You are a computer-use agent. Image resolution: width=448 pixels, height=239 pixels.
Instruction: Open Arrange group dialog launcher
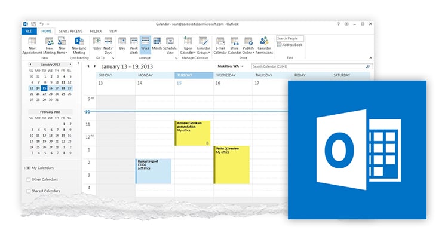[176, 58]
